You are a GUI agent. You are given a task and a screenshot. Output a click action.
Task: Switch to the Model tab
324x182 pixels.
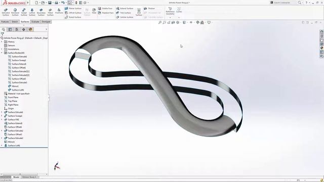(x=16, y=177)
